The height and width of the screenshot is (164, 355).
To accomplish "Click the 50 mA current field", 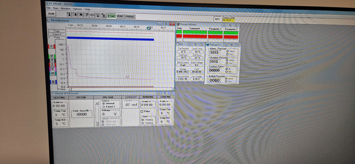I will click(x=131, y=105).
